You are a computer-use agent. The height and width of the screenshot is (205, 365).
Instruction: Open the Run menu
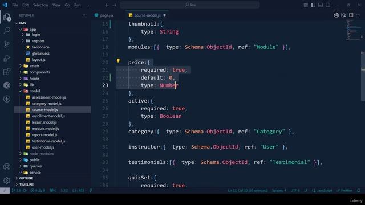pyautogui.click(x=78, y=5)
